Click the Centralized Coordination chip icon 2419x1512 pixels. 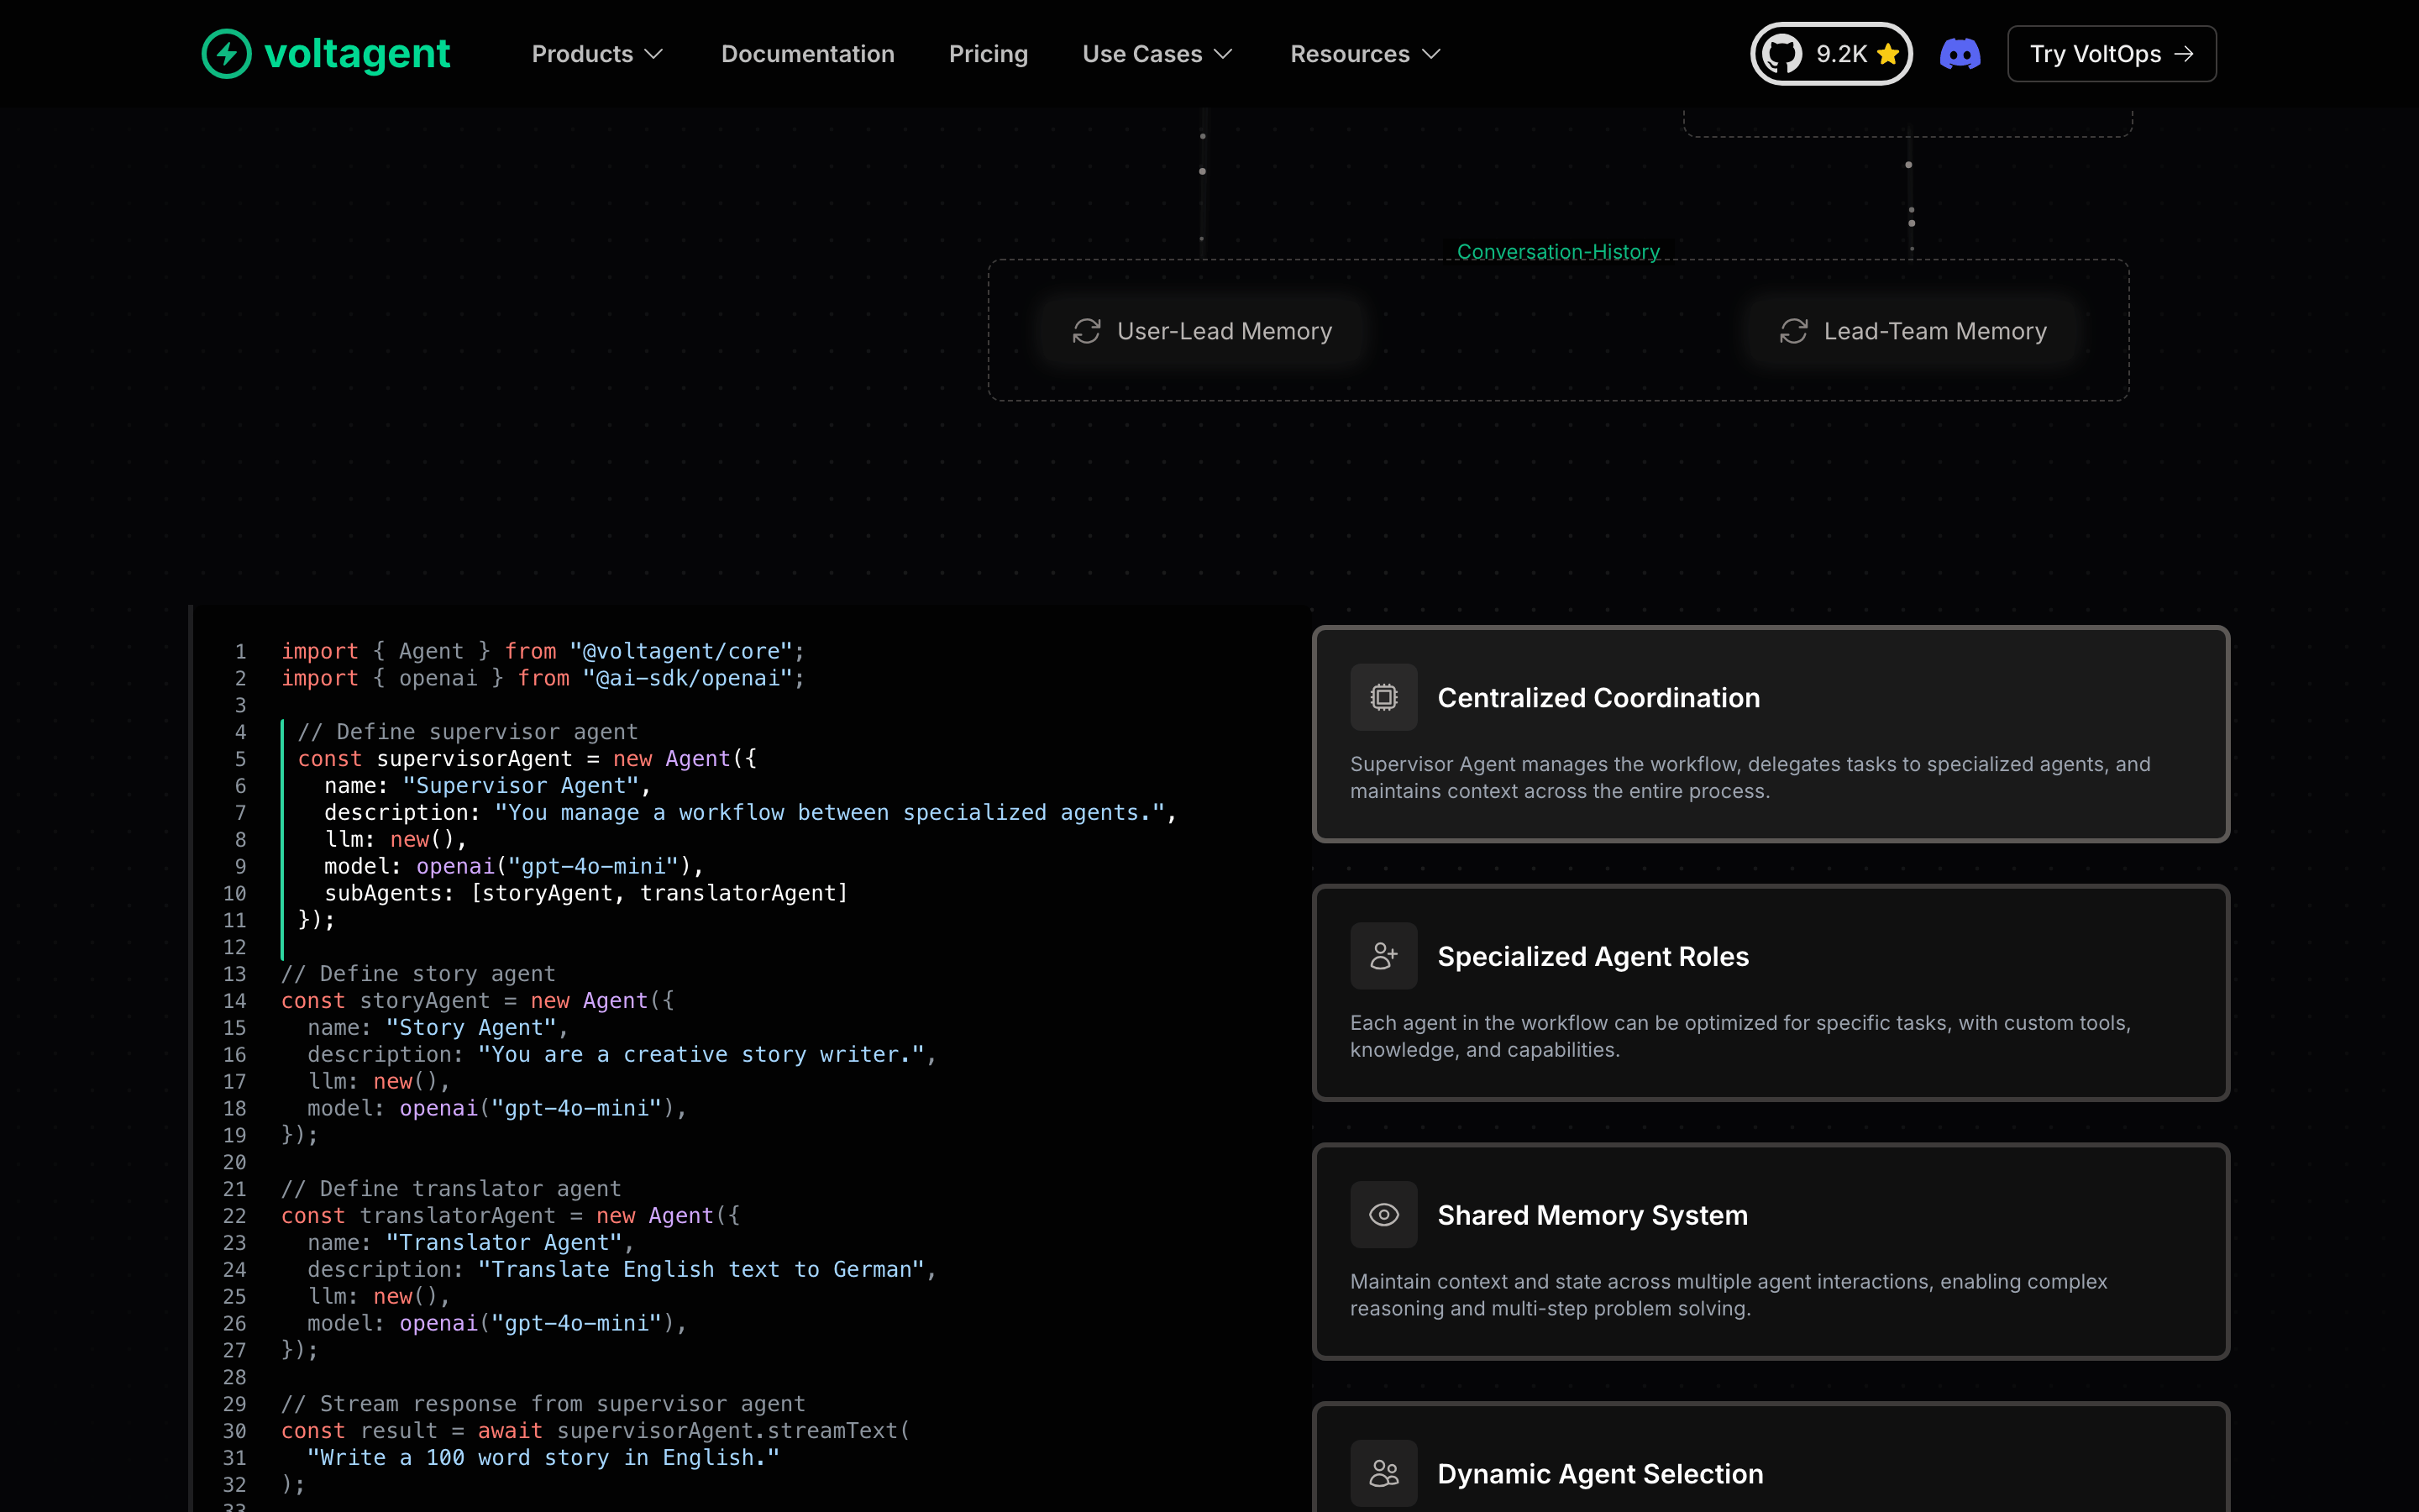tap(1383, 697)
